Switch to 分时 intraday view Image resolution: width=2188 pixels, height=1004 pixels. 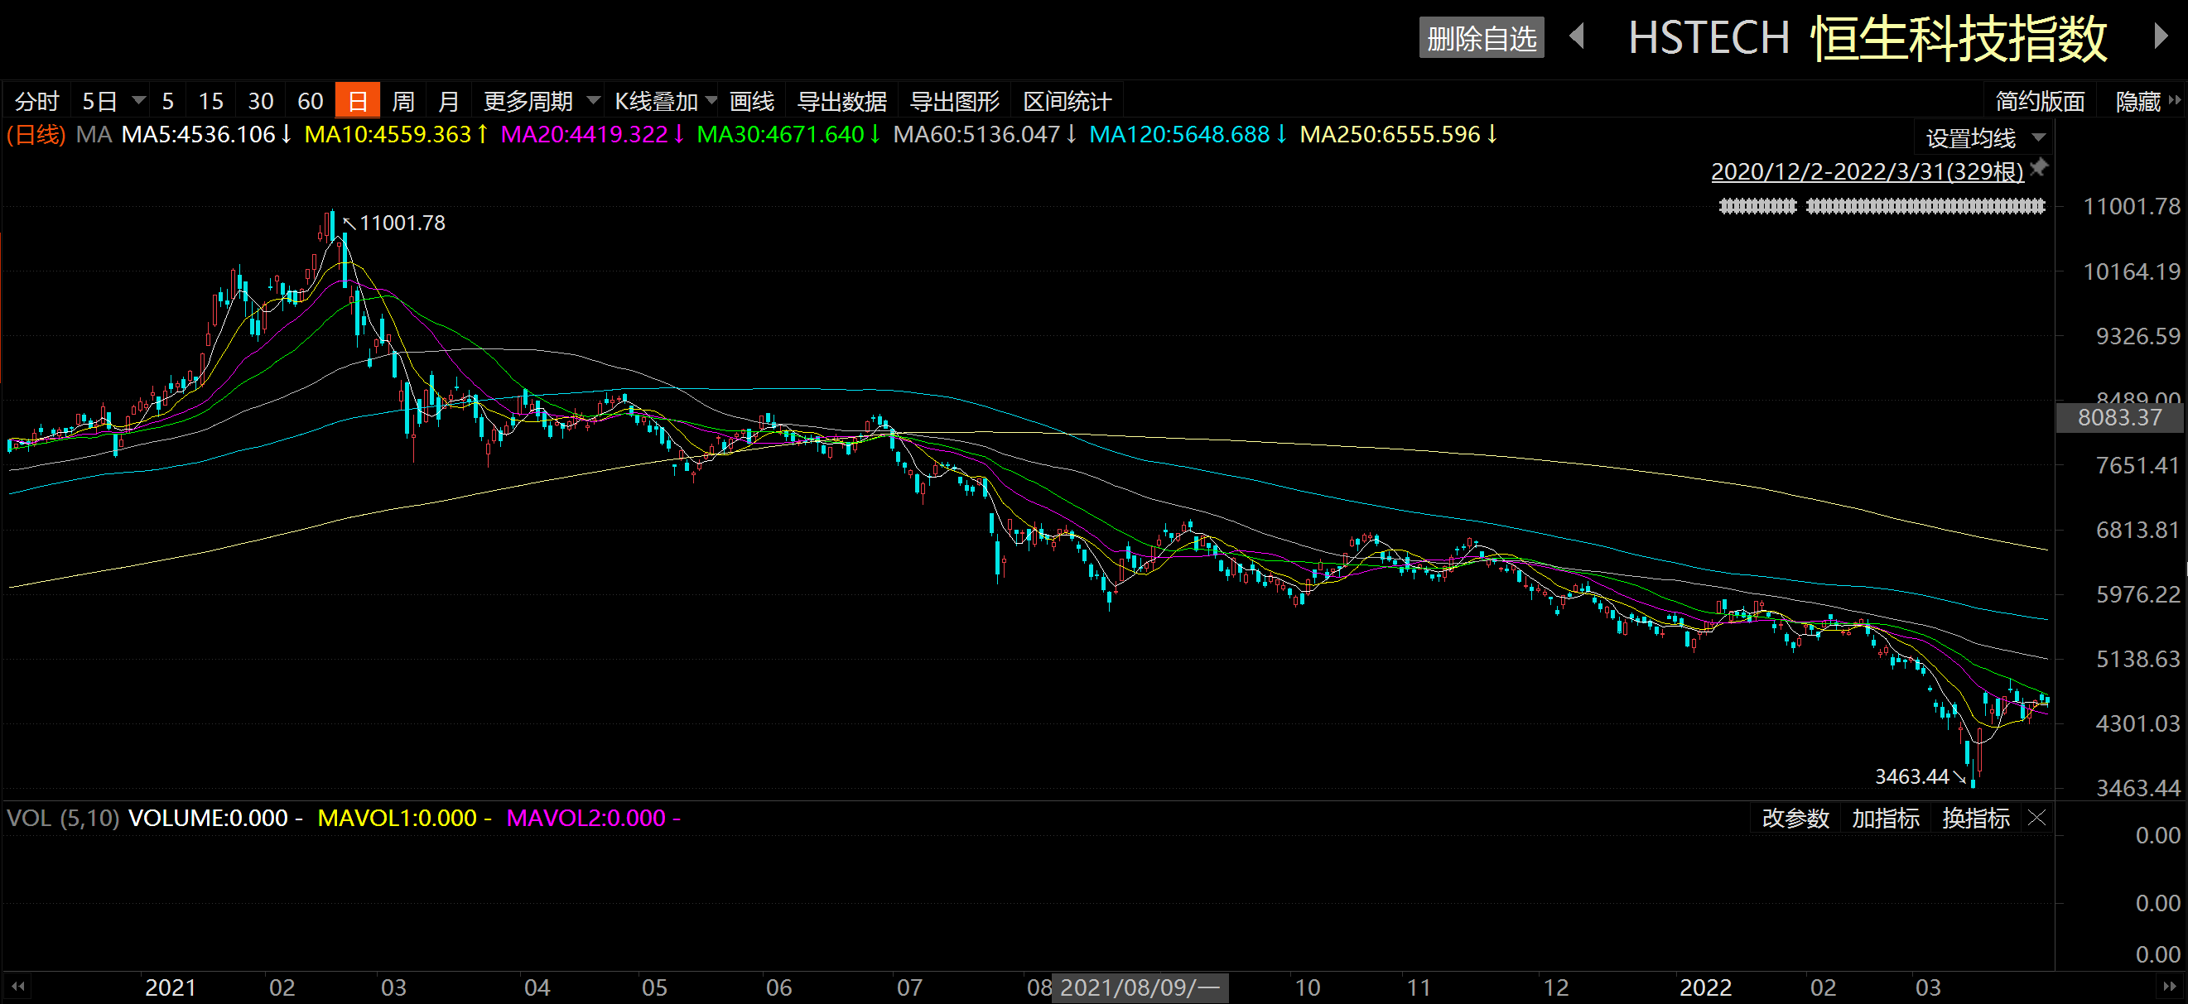(x=36, y=101)
